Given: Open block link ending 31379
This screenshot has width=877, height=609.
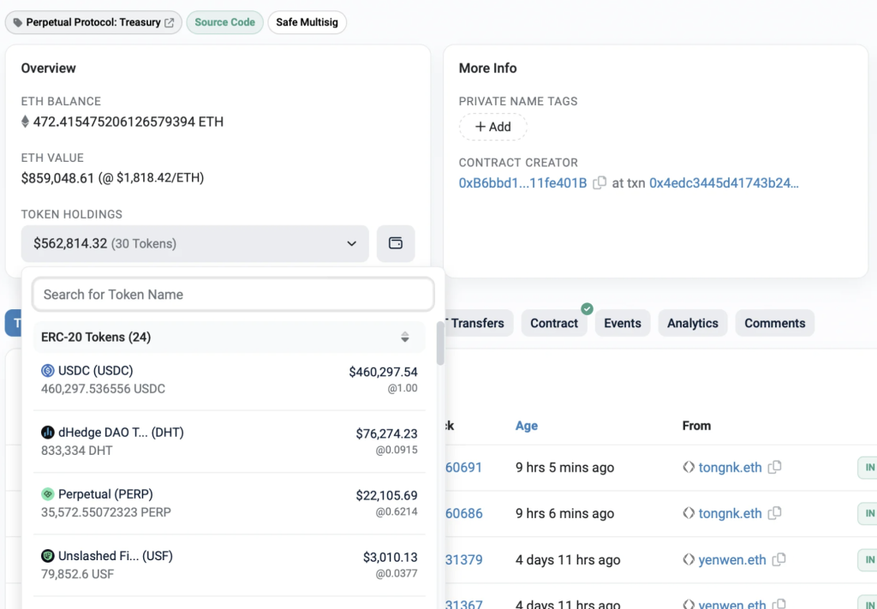Looking at the screenshot, I should [x=463, y=560].
